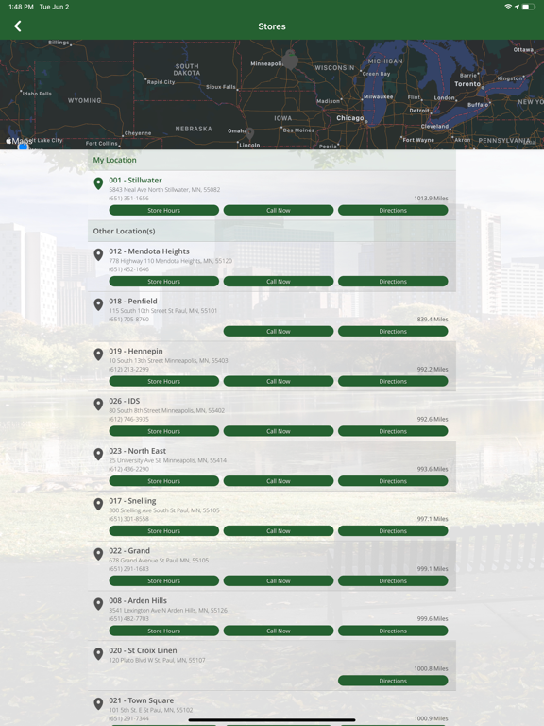Tap the pin icon beside 023 - North East
The image size is (544, 726).
click(98, 455)
